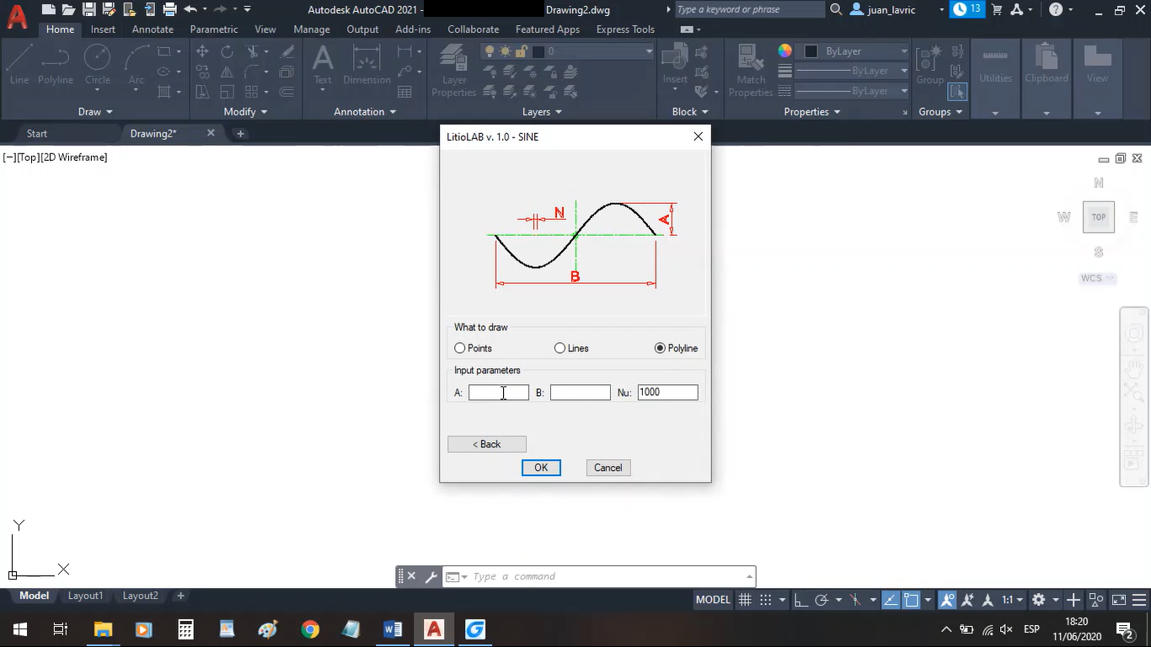Click the Type a command input box

tap(608, 576)
